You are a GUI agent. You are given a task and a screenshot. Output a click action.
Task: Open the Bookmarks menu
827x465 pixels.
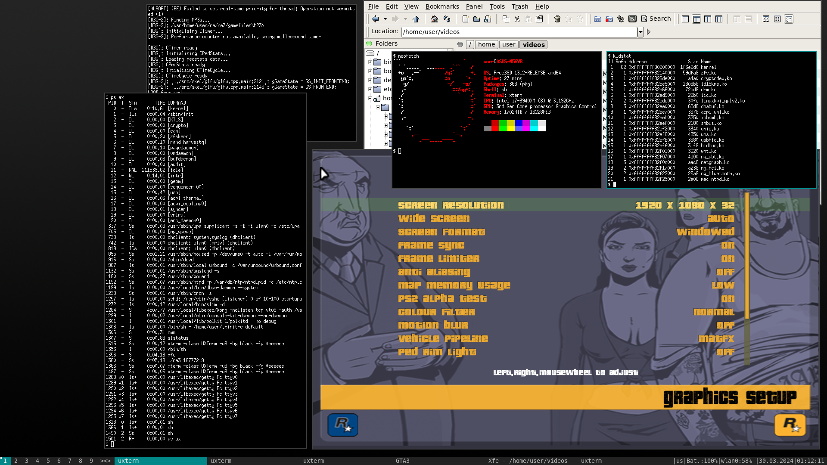442,6
